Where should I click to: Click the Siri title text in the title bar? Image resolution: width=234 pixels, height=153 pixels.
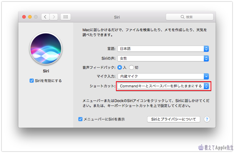coord(117,17)
